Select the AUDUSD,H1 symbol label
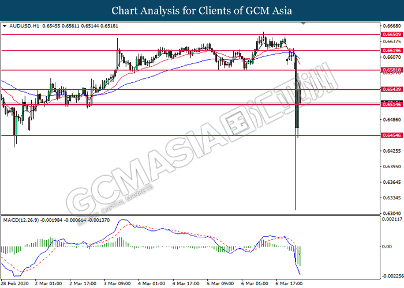 (x=21, y=26)
